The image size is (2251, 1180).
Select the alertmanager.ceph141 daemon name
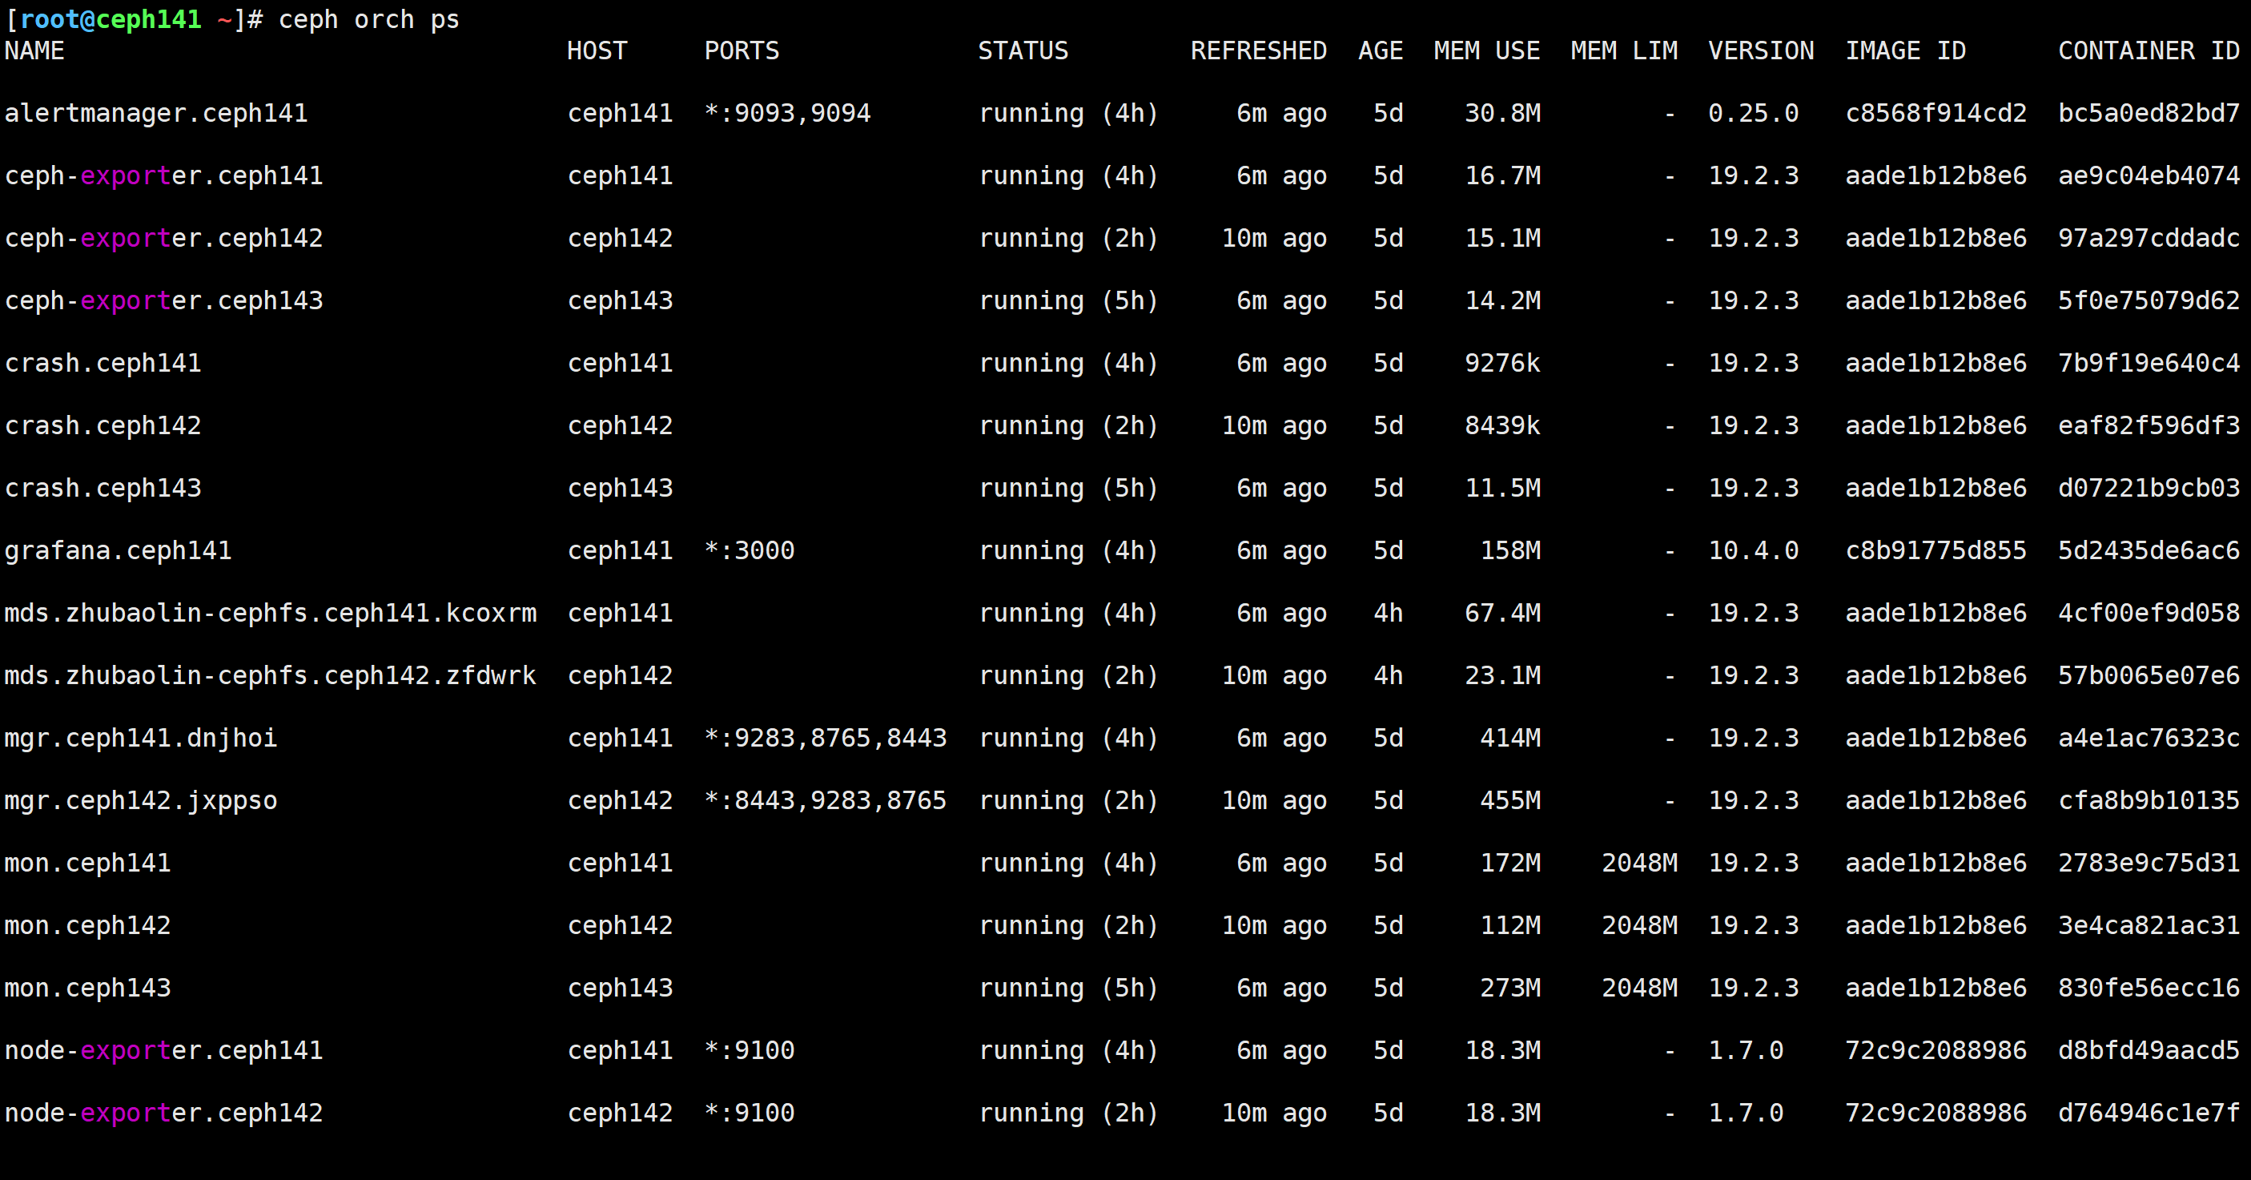156,114
